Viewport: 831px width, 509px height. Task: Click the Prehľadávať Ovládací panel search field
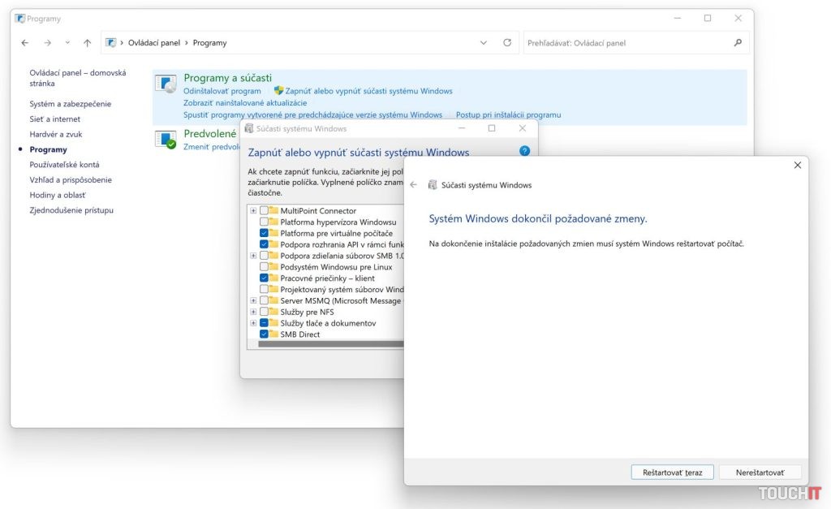pos(625,43)
